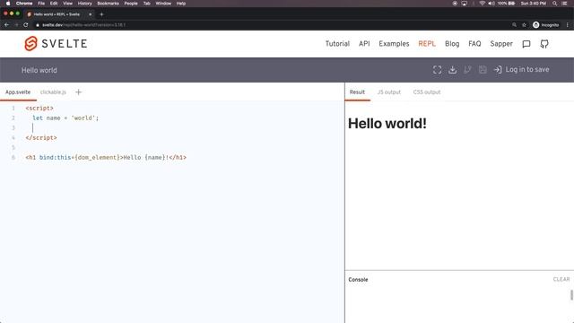
Task: Bookmark this page with star icon
Action: pos(524,25)
